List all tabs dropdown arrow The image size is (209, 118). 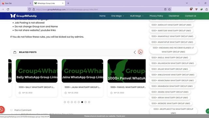(x=187, y=3)
